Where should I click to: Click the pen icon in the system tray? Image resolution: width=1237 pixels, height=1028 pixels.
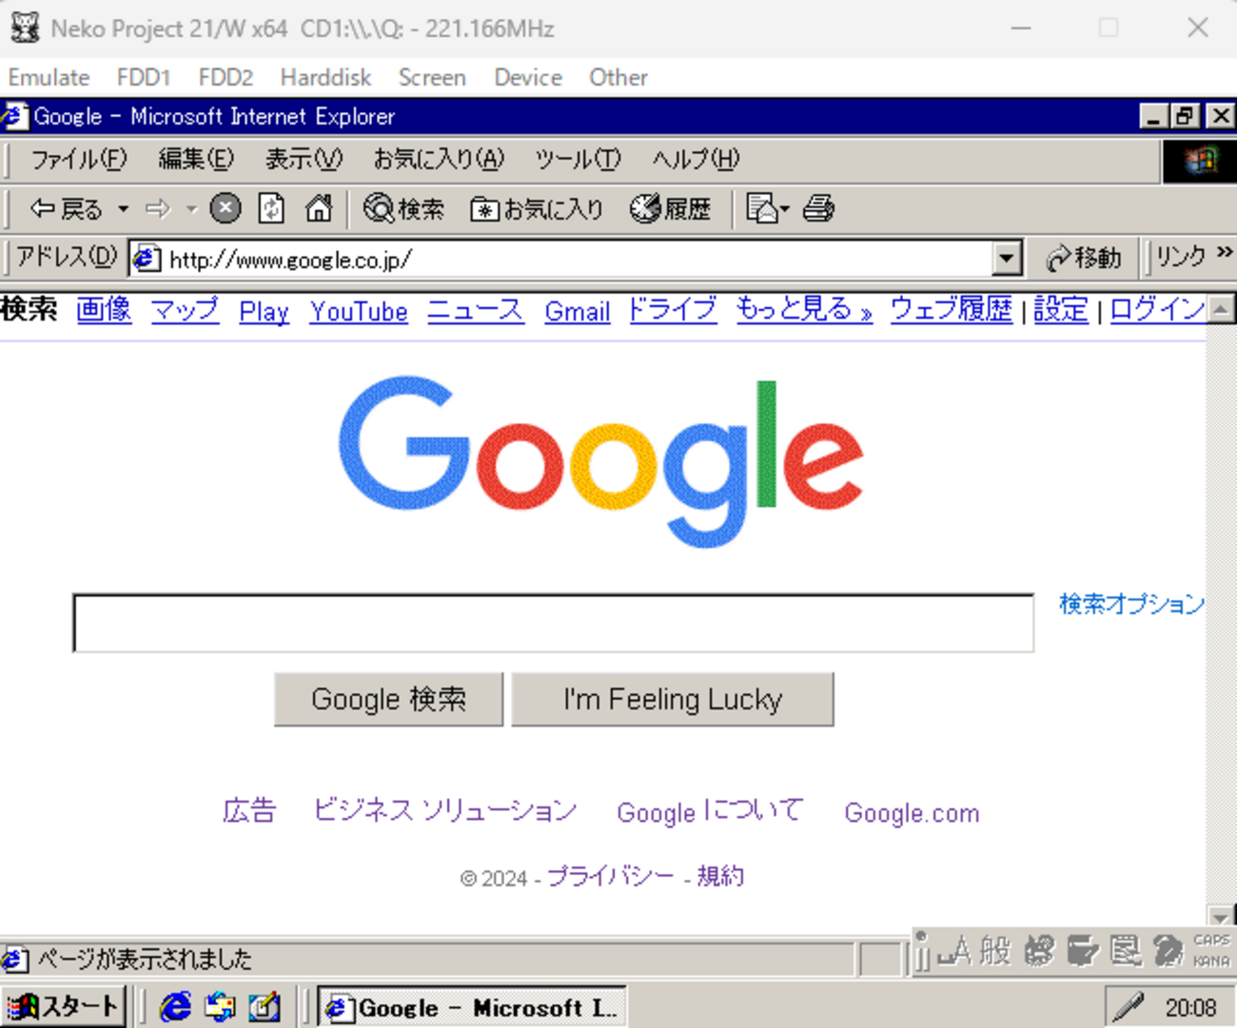1129,1006
